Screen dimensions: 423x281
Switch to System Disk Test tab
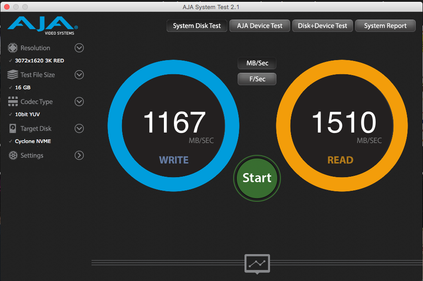tap(197, 26)
